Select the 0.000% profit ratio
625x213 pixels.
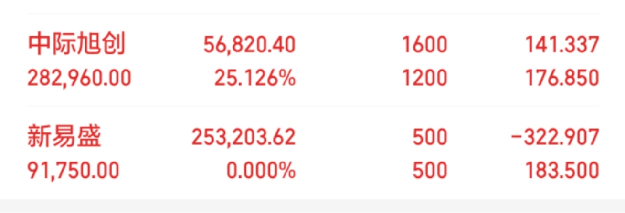(x=260, y=170)
